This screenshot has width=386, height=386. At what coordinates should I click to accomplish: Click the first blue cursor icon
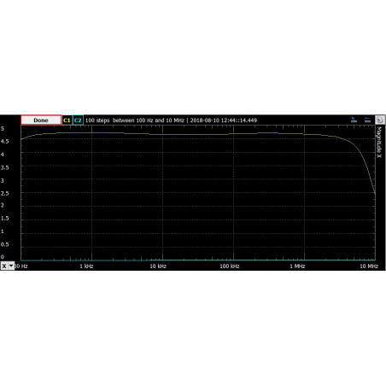(x=354, y=120)
